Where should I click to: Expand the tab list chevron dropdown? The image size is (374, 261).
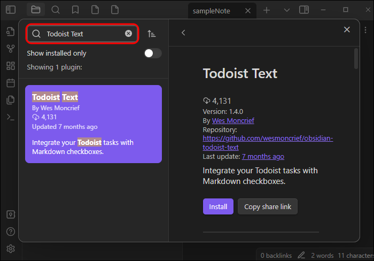tap(287, 10)
